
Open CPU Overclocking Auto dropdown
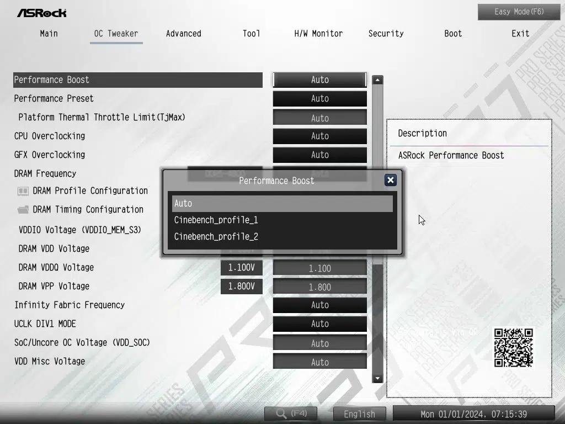click(x=319, y=136)
